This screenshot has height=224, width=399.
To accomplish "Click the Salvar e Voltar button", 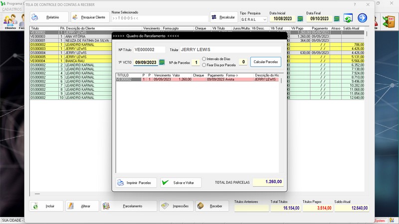I will [181, 183].
